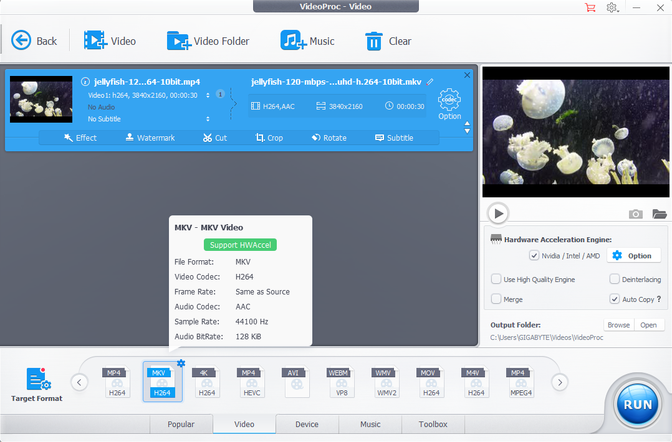Open the output folder

(648, 325)
